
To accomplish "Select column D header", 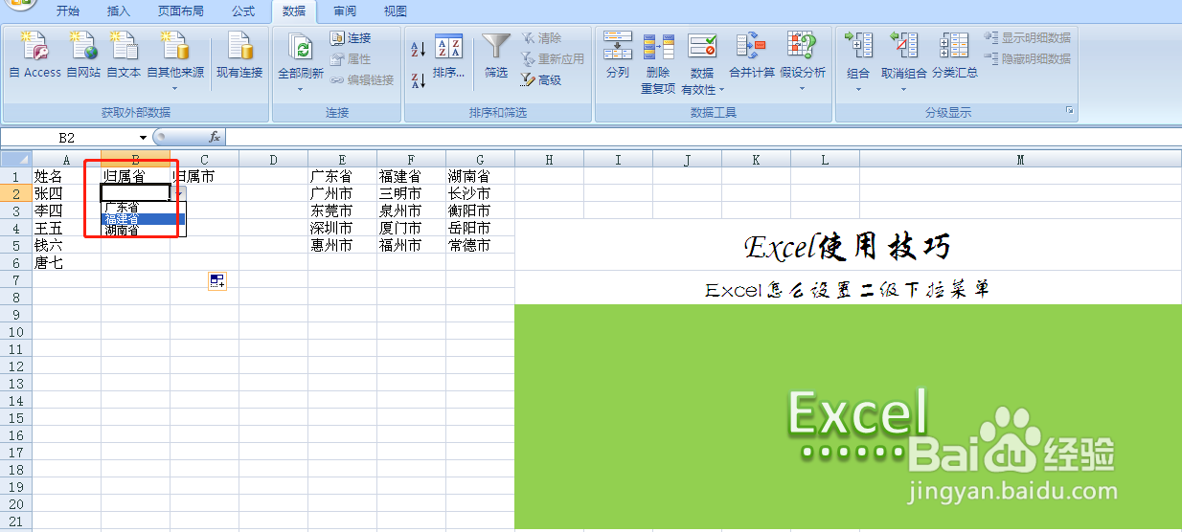I will click(x=273, y=159).
